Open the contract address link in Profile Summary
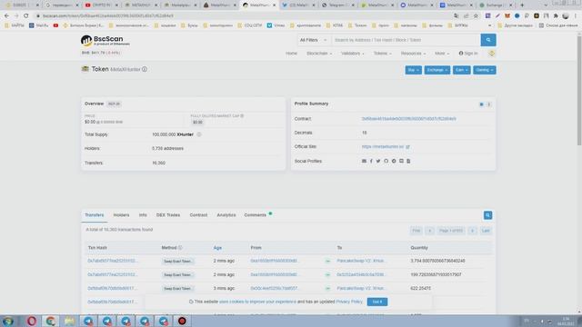The image size is (582, 327). (408, 119)
